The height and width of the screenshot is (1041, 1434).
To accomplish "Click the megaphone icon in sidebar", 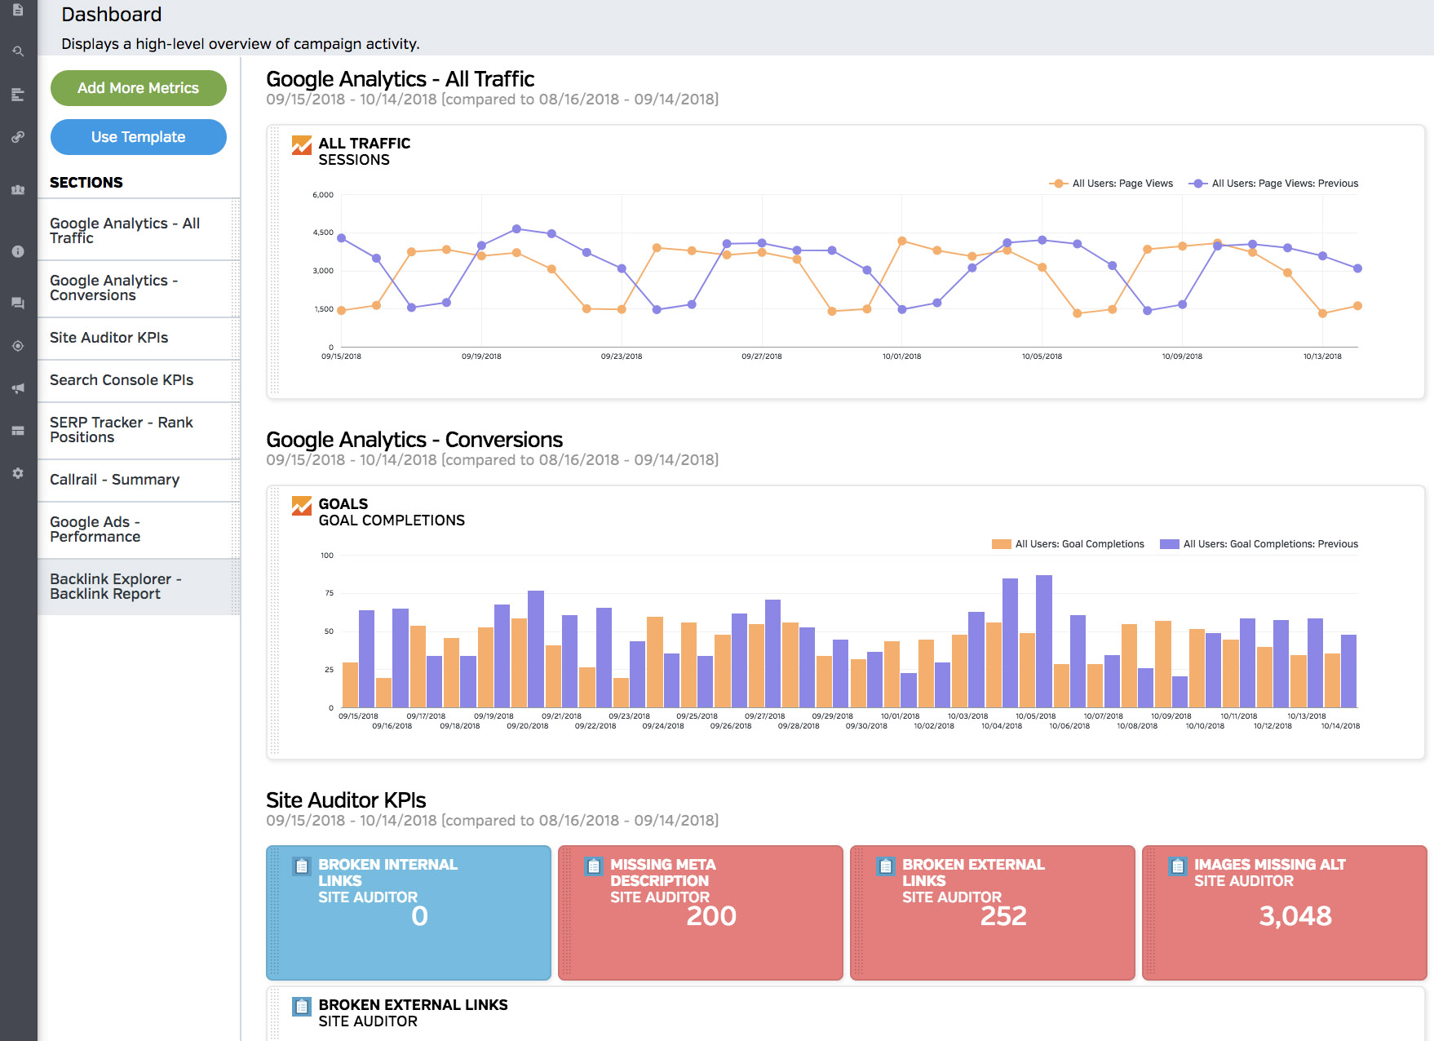I will click(x=18, y=388).
